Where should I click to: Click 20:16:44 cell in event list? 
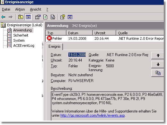pos(101,38)
